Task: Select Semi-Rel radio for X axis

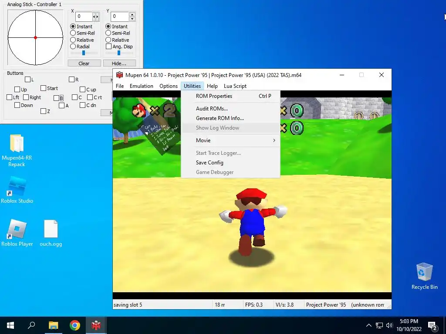Action: coord(73,33)
